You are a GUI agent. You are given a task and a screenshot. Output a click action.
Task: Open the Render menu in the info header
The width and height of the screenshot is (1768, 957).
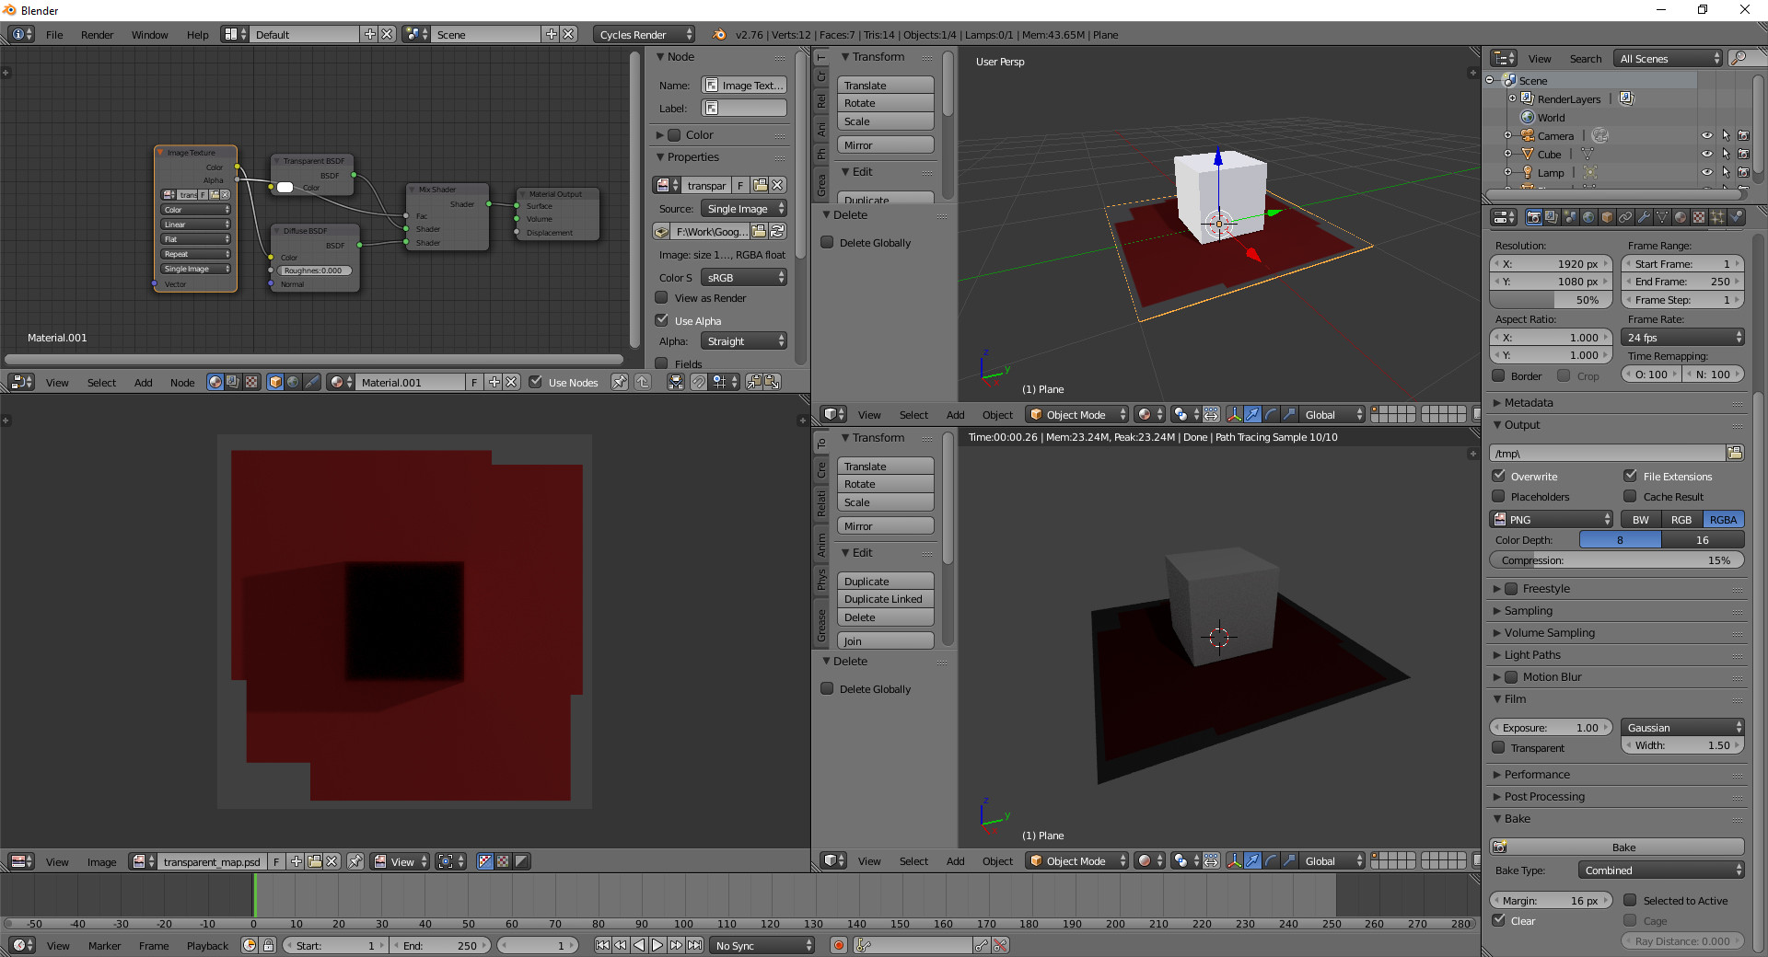[x=97, y=35]
